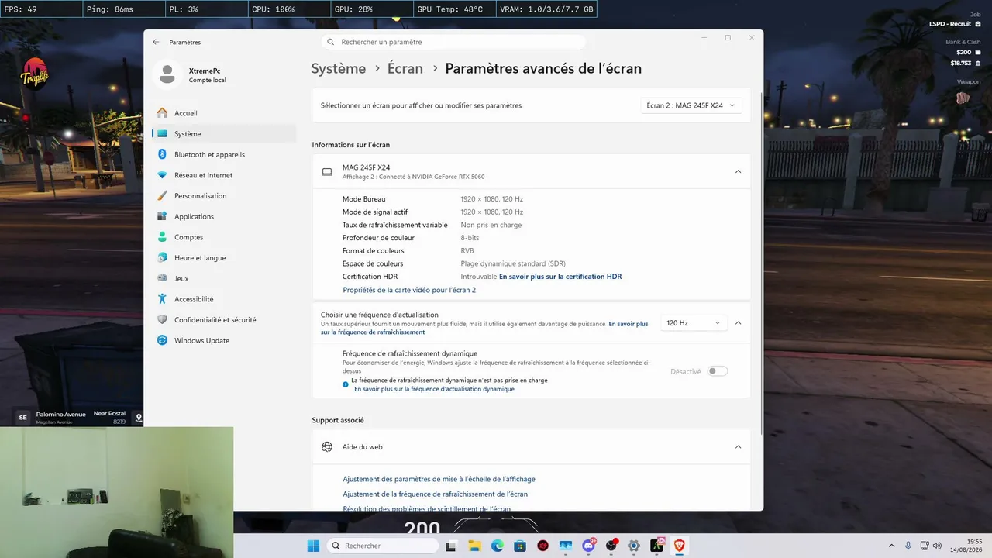The image size is (992, 558).
Task: Focus the Rechercher un paramètre field
Action: [453, 42]
